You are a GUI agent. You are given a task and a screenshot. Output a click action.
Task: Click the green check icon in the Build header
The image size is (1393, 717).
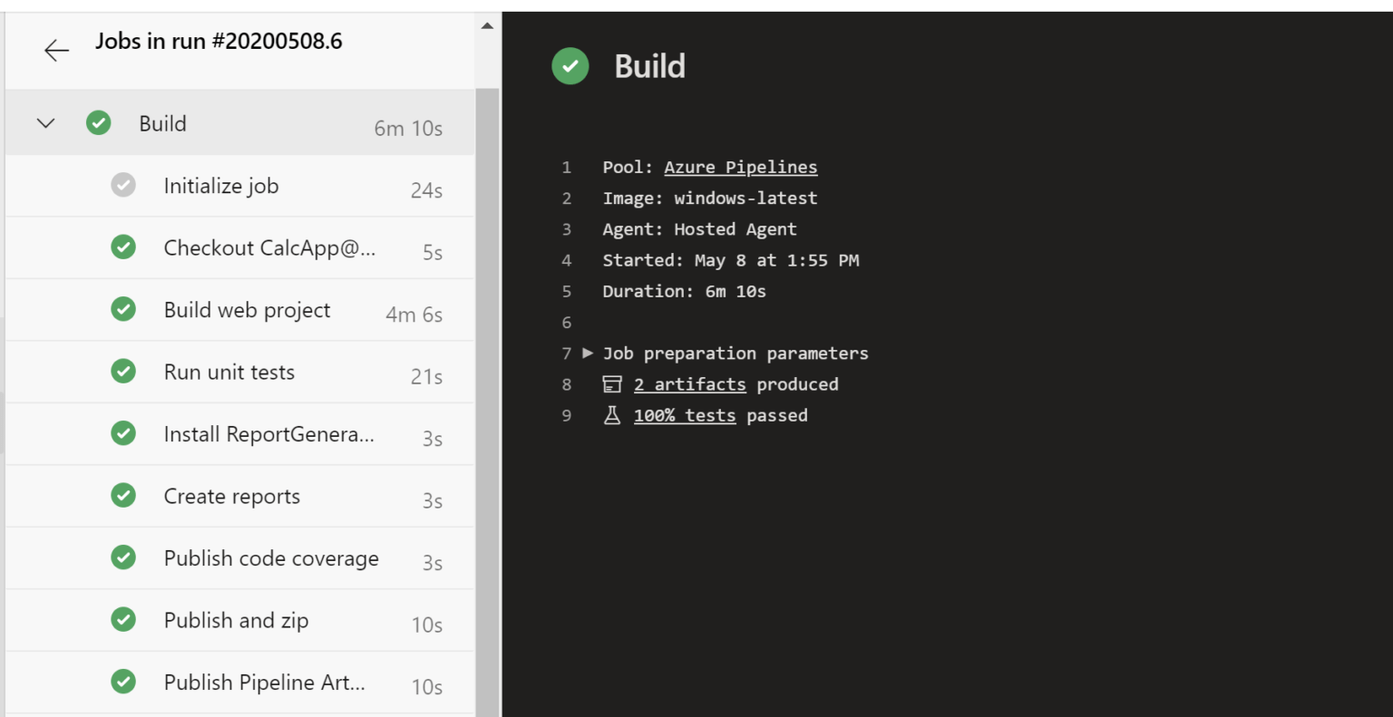569,66
